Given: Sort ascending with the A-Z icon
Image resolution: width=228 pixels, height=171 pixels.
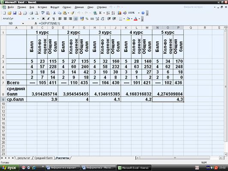Looking at the screenshot, I should 108,13.
